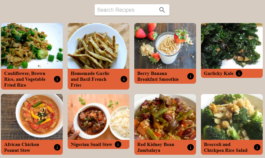Show info for Homemade Garlic Basil French Fries
This screenshot has width=265, height=158.
click(124, 79)
